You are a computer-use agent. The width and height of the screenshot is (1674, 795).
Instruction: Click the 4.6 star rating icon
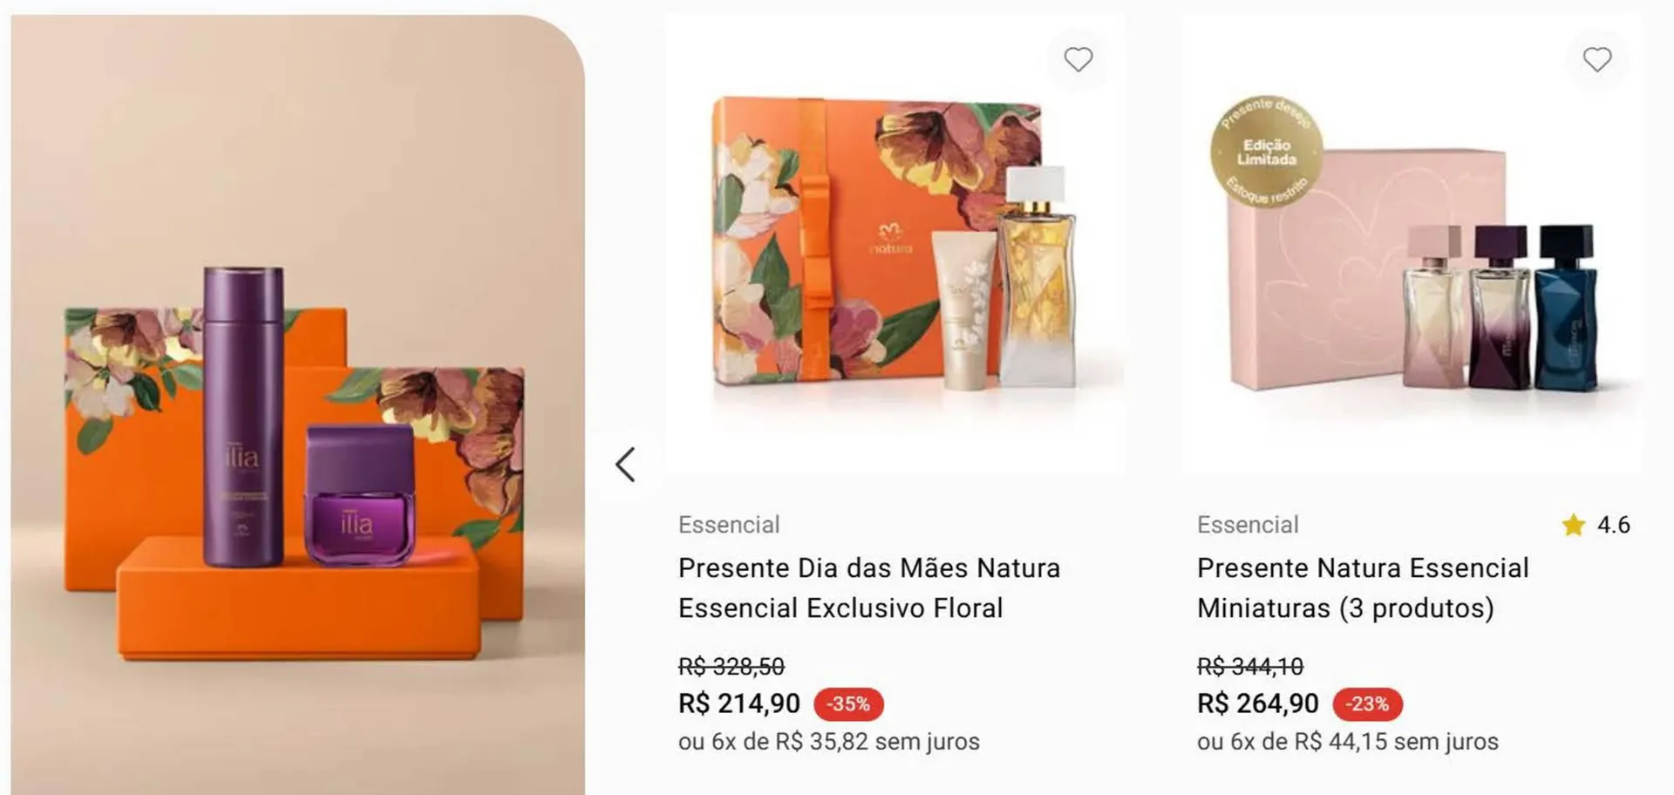[1574, 525]
